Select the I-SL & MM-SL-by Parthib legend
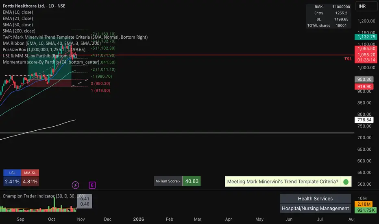The image size is (379, 224). pyautogui.click(x=40, y=56)
